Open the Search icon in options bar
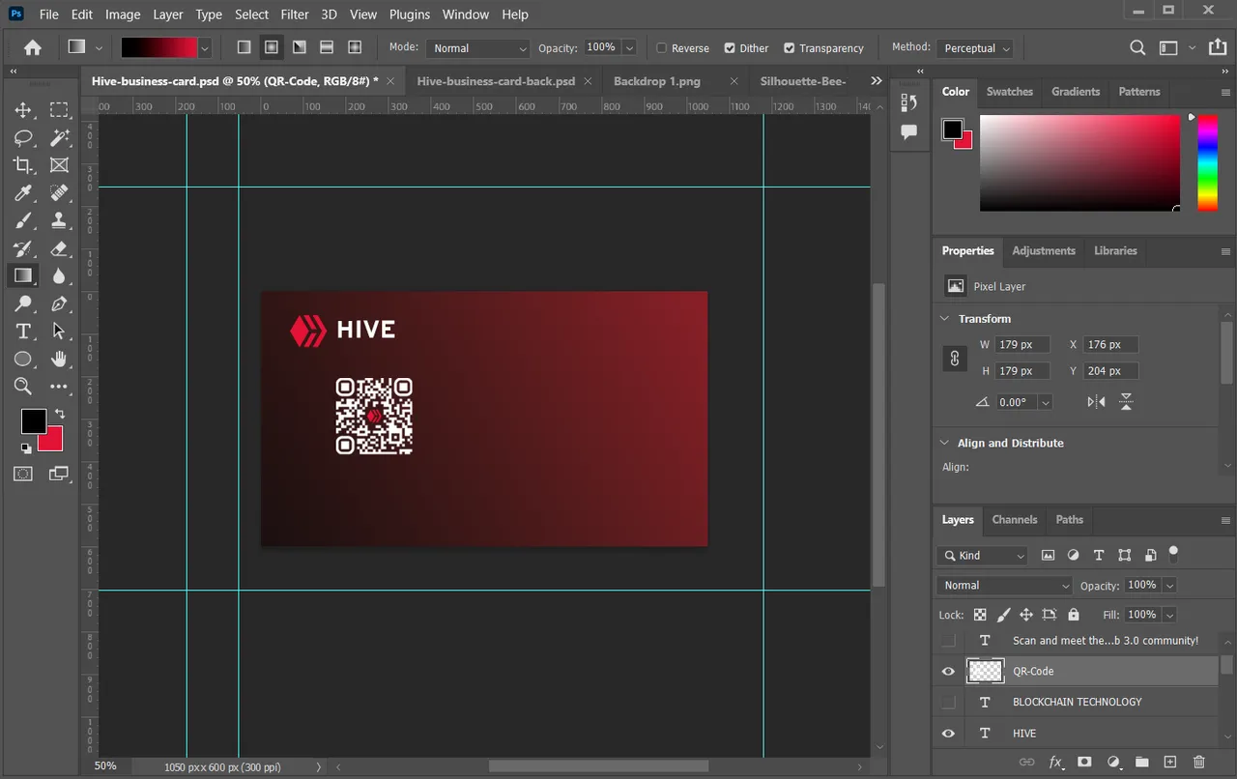This screenshot has width=1237, height=779. [1137, 47]
